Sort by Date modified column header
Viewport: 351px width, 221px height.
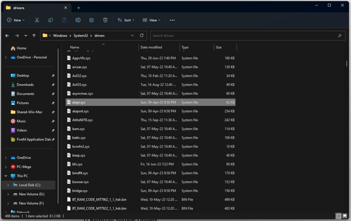[x=151, y=47]
